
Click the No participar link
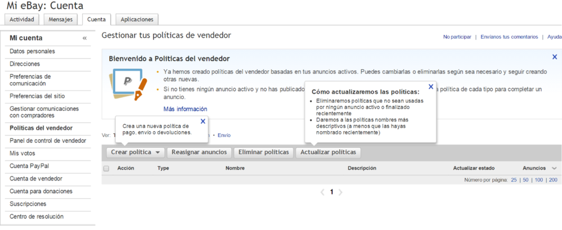coord(457,37)
